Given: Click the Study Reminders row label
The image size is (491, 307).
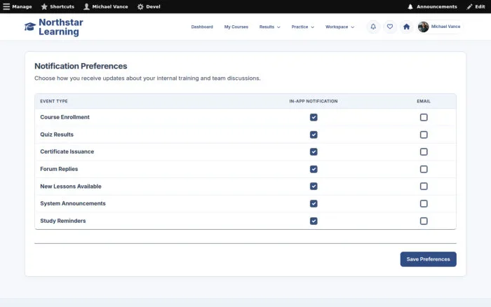Looking at the screenshot, I should (x=63, y=221).
